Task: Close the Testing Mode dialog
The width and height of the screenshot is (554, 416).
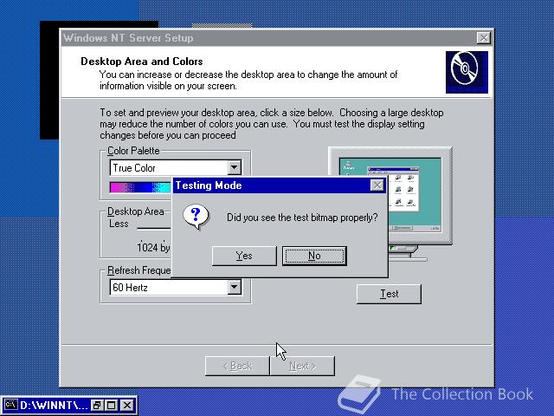Action: click(377, 185)
